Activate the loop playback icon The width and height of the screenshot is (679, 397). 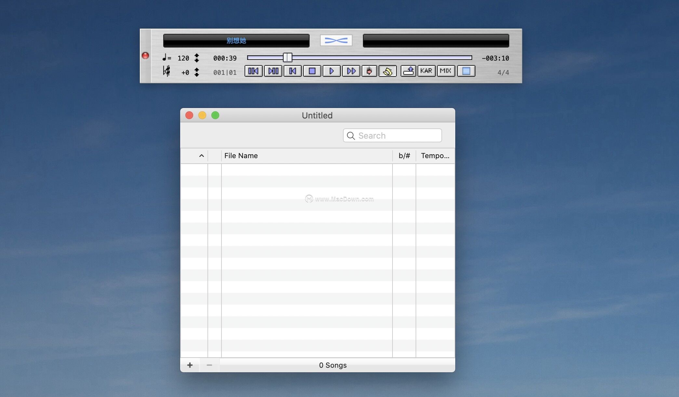click(x=388, y=71)
